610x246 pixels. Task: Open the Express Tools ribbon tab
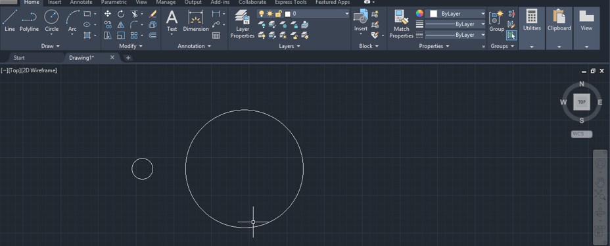(291, 3)
